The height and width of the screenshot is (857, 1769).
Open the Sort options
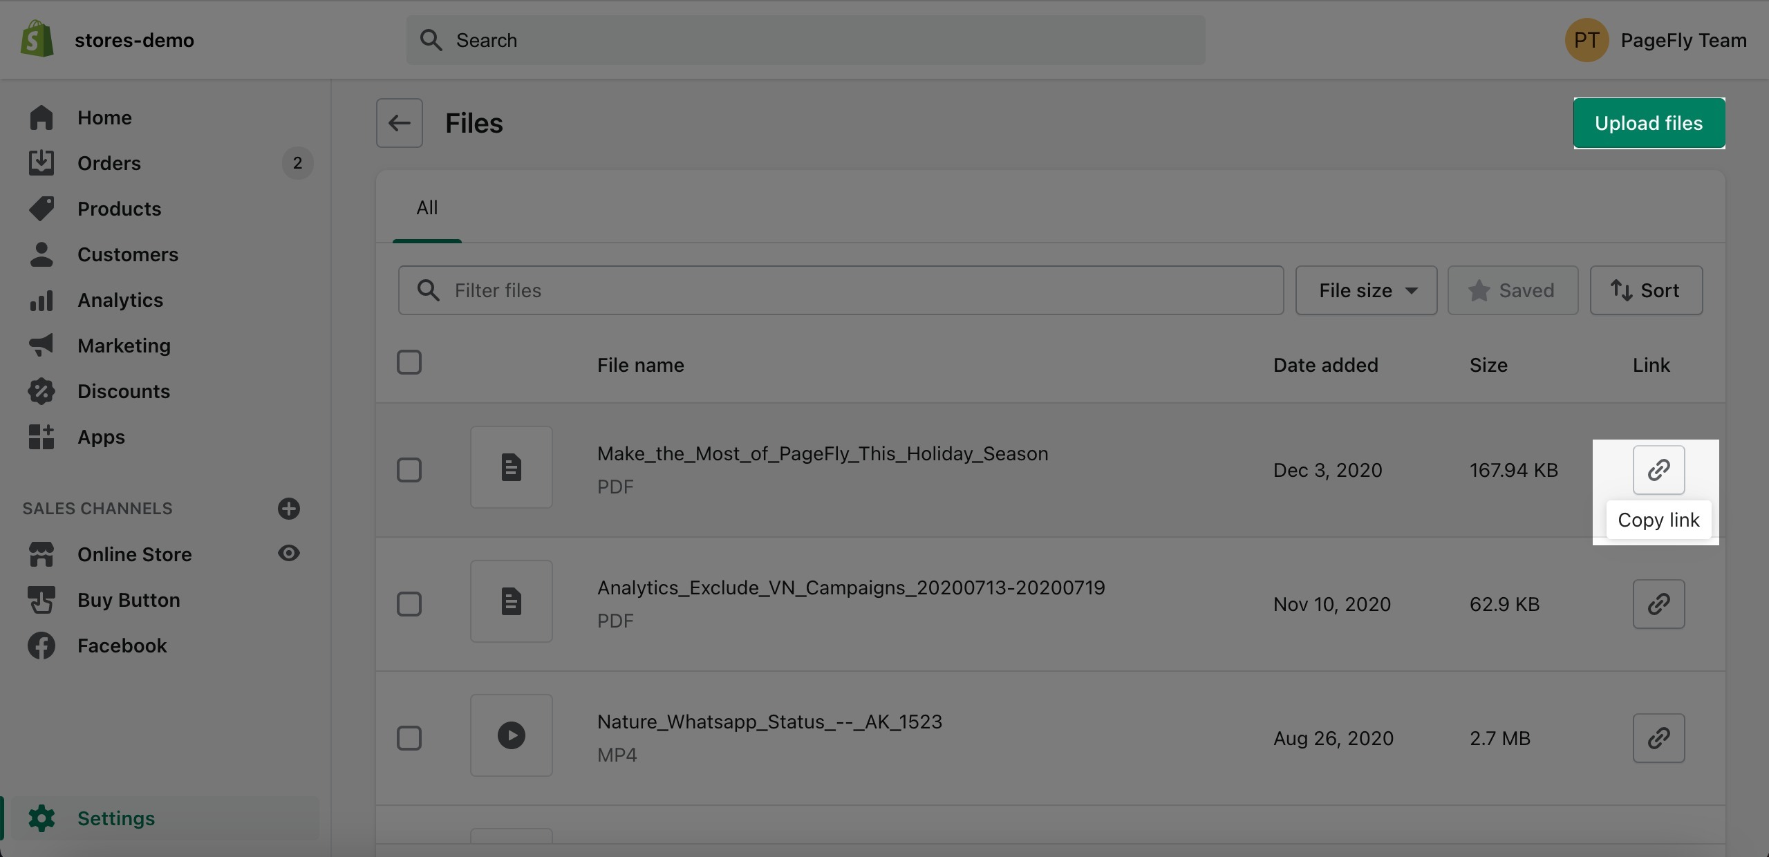[1645, 290]
